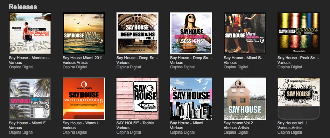Click 'Ospina Digital' label under Say House Vol.2

coord(236,133)
